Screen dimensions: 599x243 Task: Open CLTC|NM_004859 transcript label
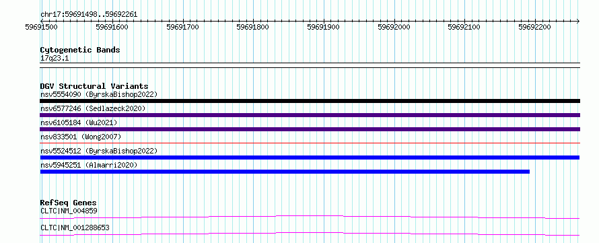[x=69, y=211]
